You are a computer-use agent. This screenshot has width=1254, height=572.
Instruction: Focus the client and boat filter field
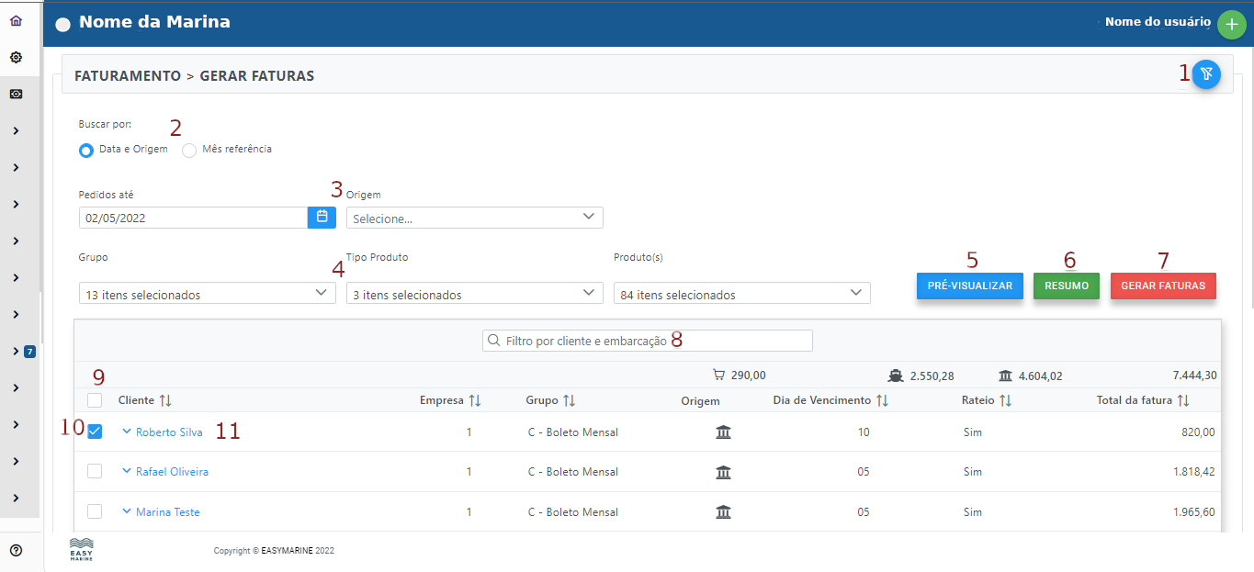click(648, 341)
